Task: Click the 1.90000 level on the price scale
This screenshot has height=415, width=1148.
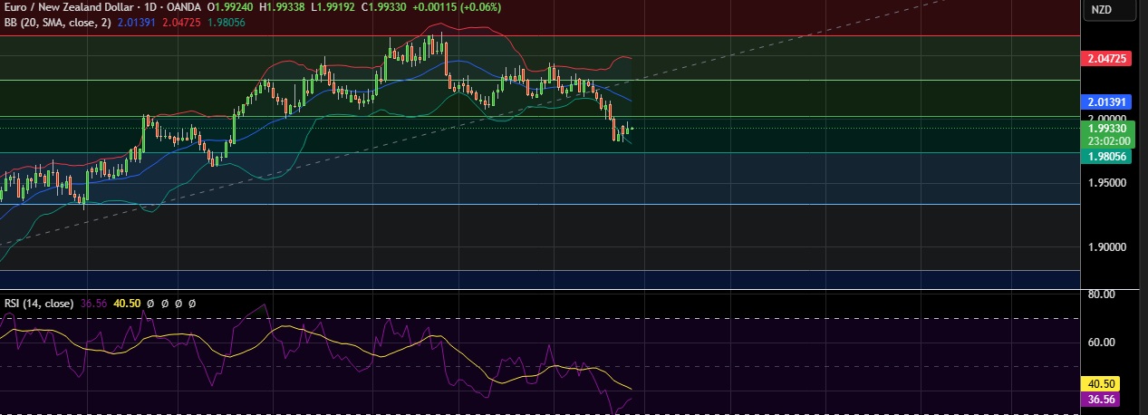Action: (x=1106, y=247)
